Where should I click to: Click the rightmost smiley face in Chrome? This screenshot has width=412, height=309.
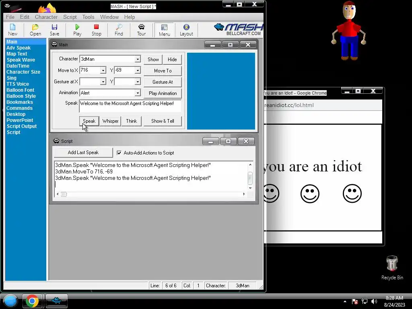(x=352, y=194)
